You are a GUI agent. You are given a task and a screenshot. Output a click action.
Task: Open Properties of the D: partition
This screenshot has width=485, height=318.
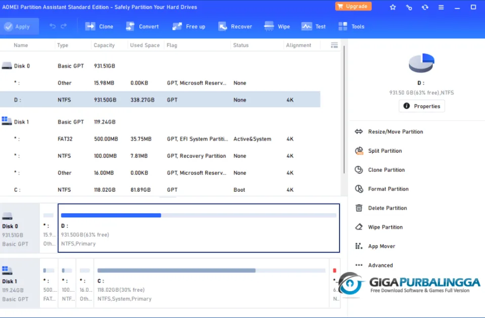click(421, 106)
